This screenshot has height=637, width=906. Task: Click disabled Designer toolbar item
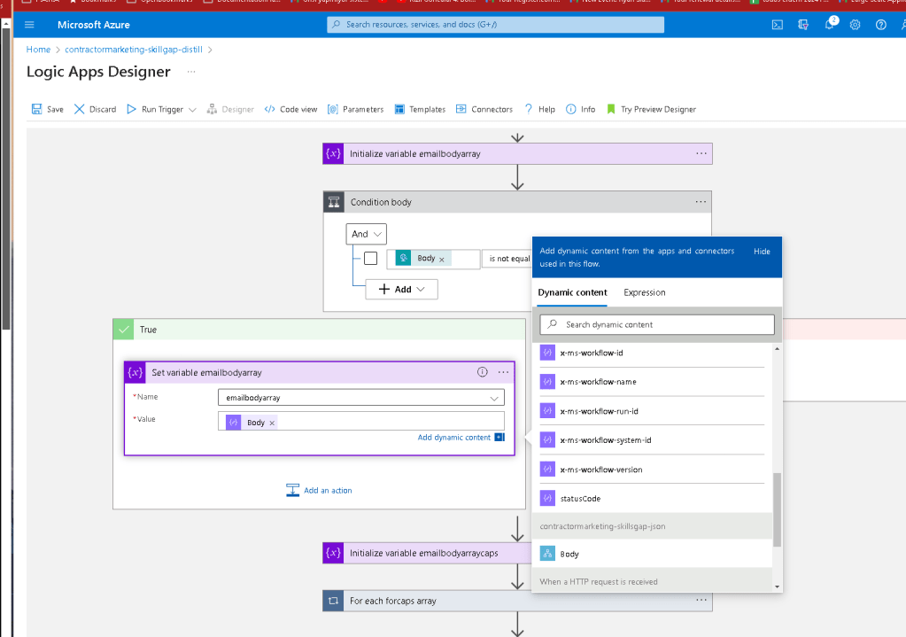click(230, 109)
